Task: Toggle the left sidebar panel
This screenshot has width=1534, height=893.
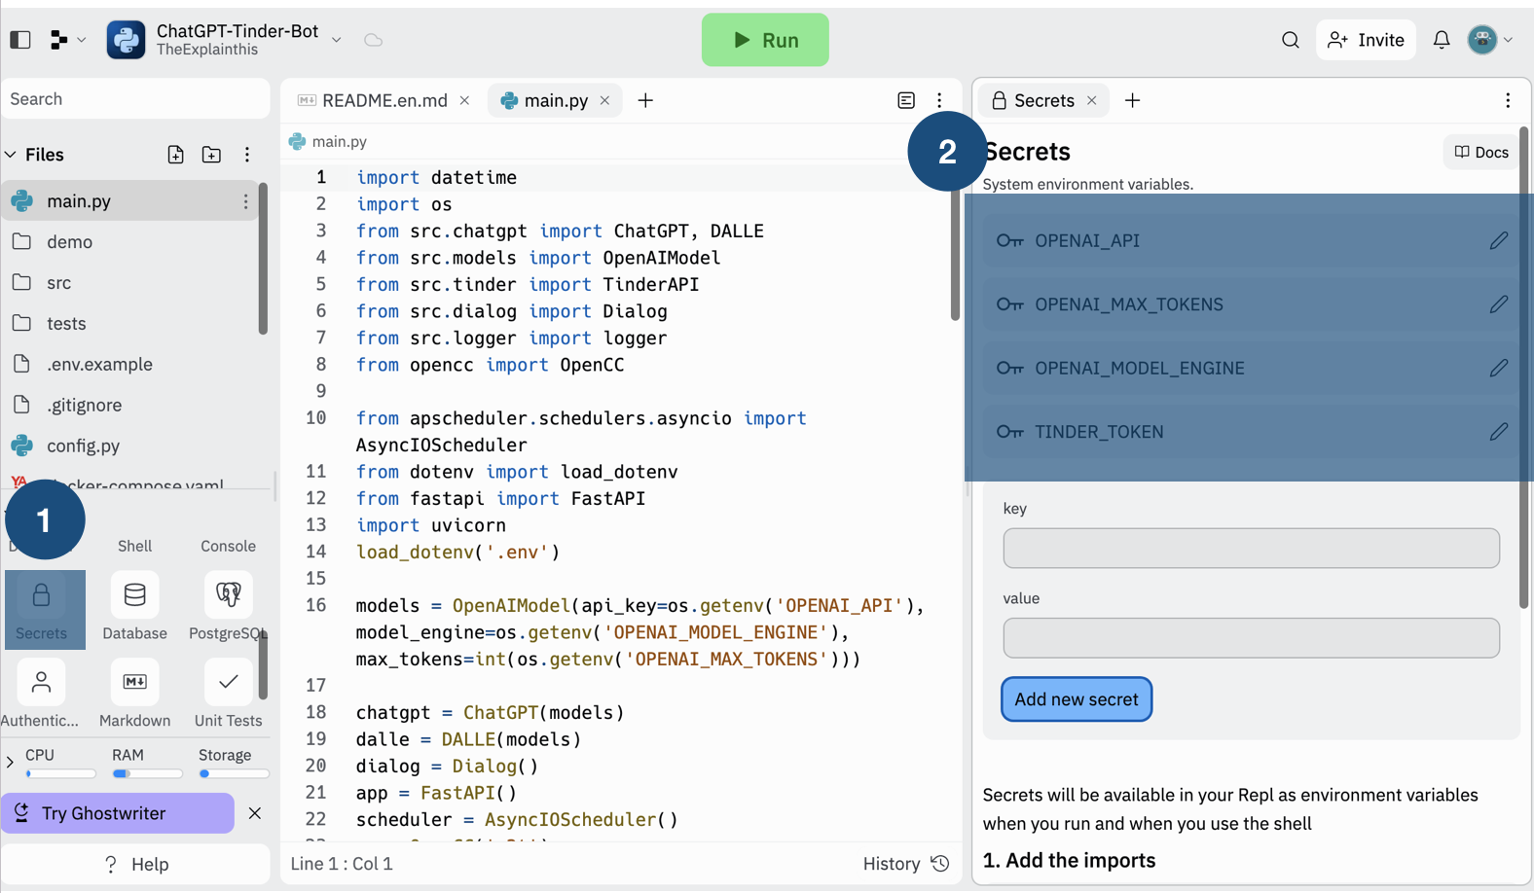Action: (20, 40)
